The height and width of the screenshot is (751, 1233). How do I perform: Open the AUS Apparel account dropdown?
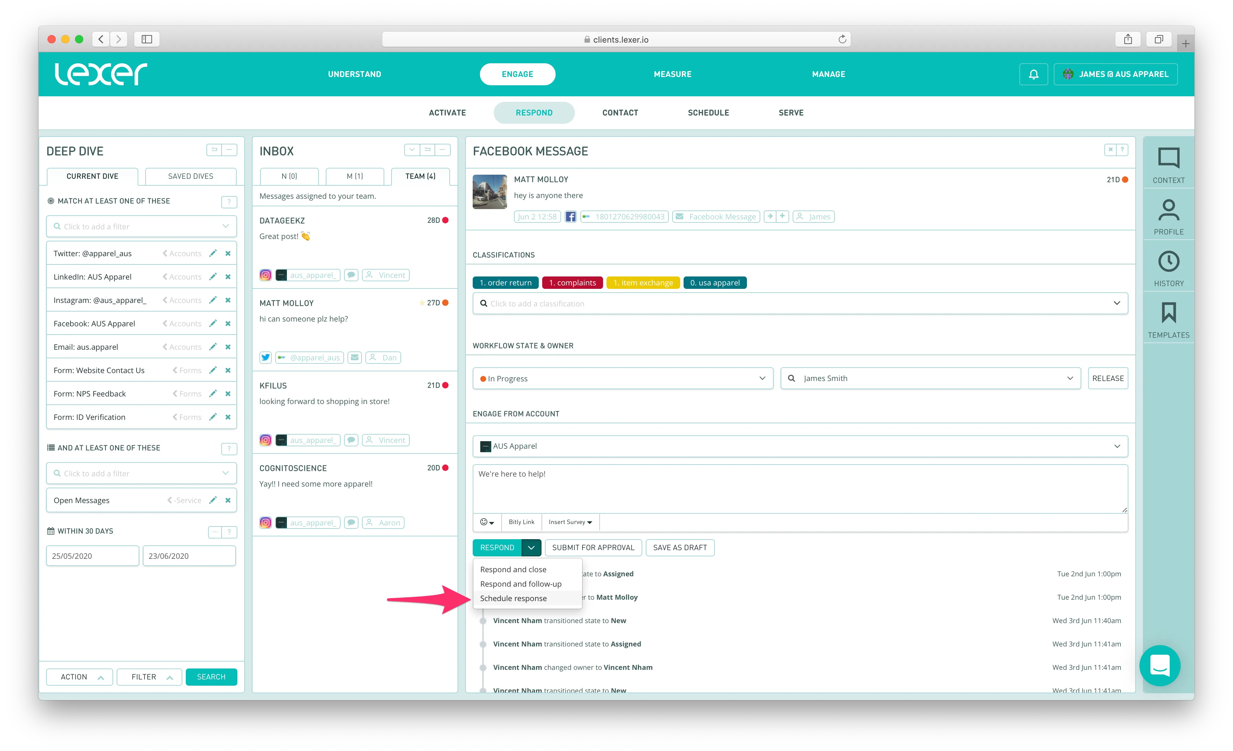pyautogui.click(x=799, y=446)
